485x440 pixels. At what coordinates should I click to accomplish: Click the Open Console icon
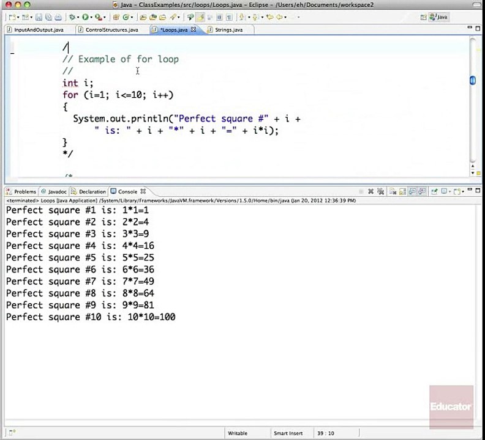point(457,192)
